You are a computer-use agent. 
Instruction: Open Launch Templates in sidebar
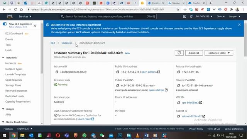click(x=16, y=75)
